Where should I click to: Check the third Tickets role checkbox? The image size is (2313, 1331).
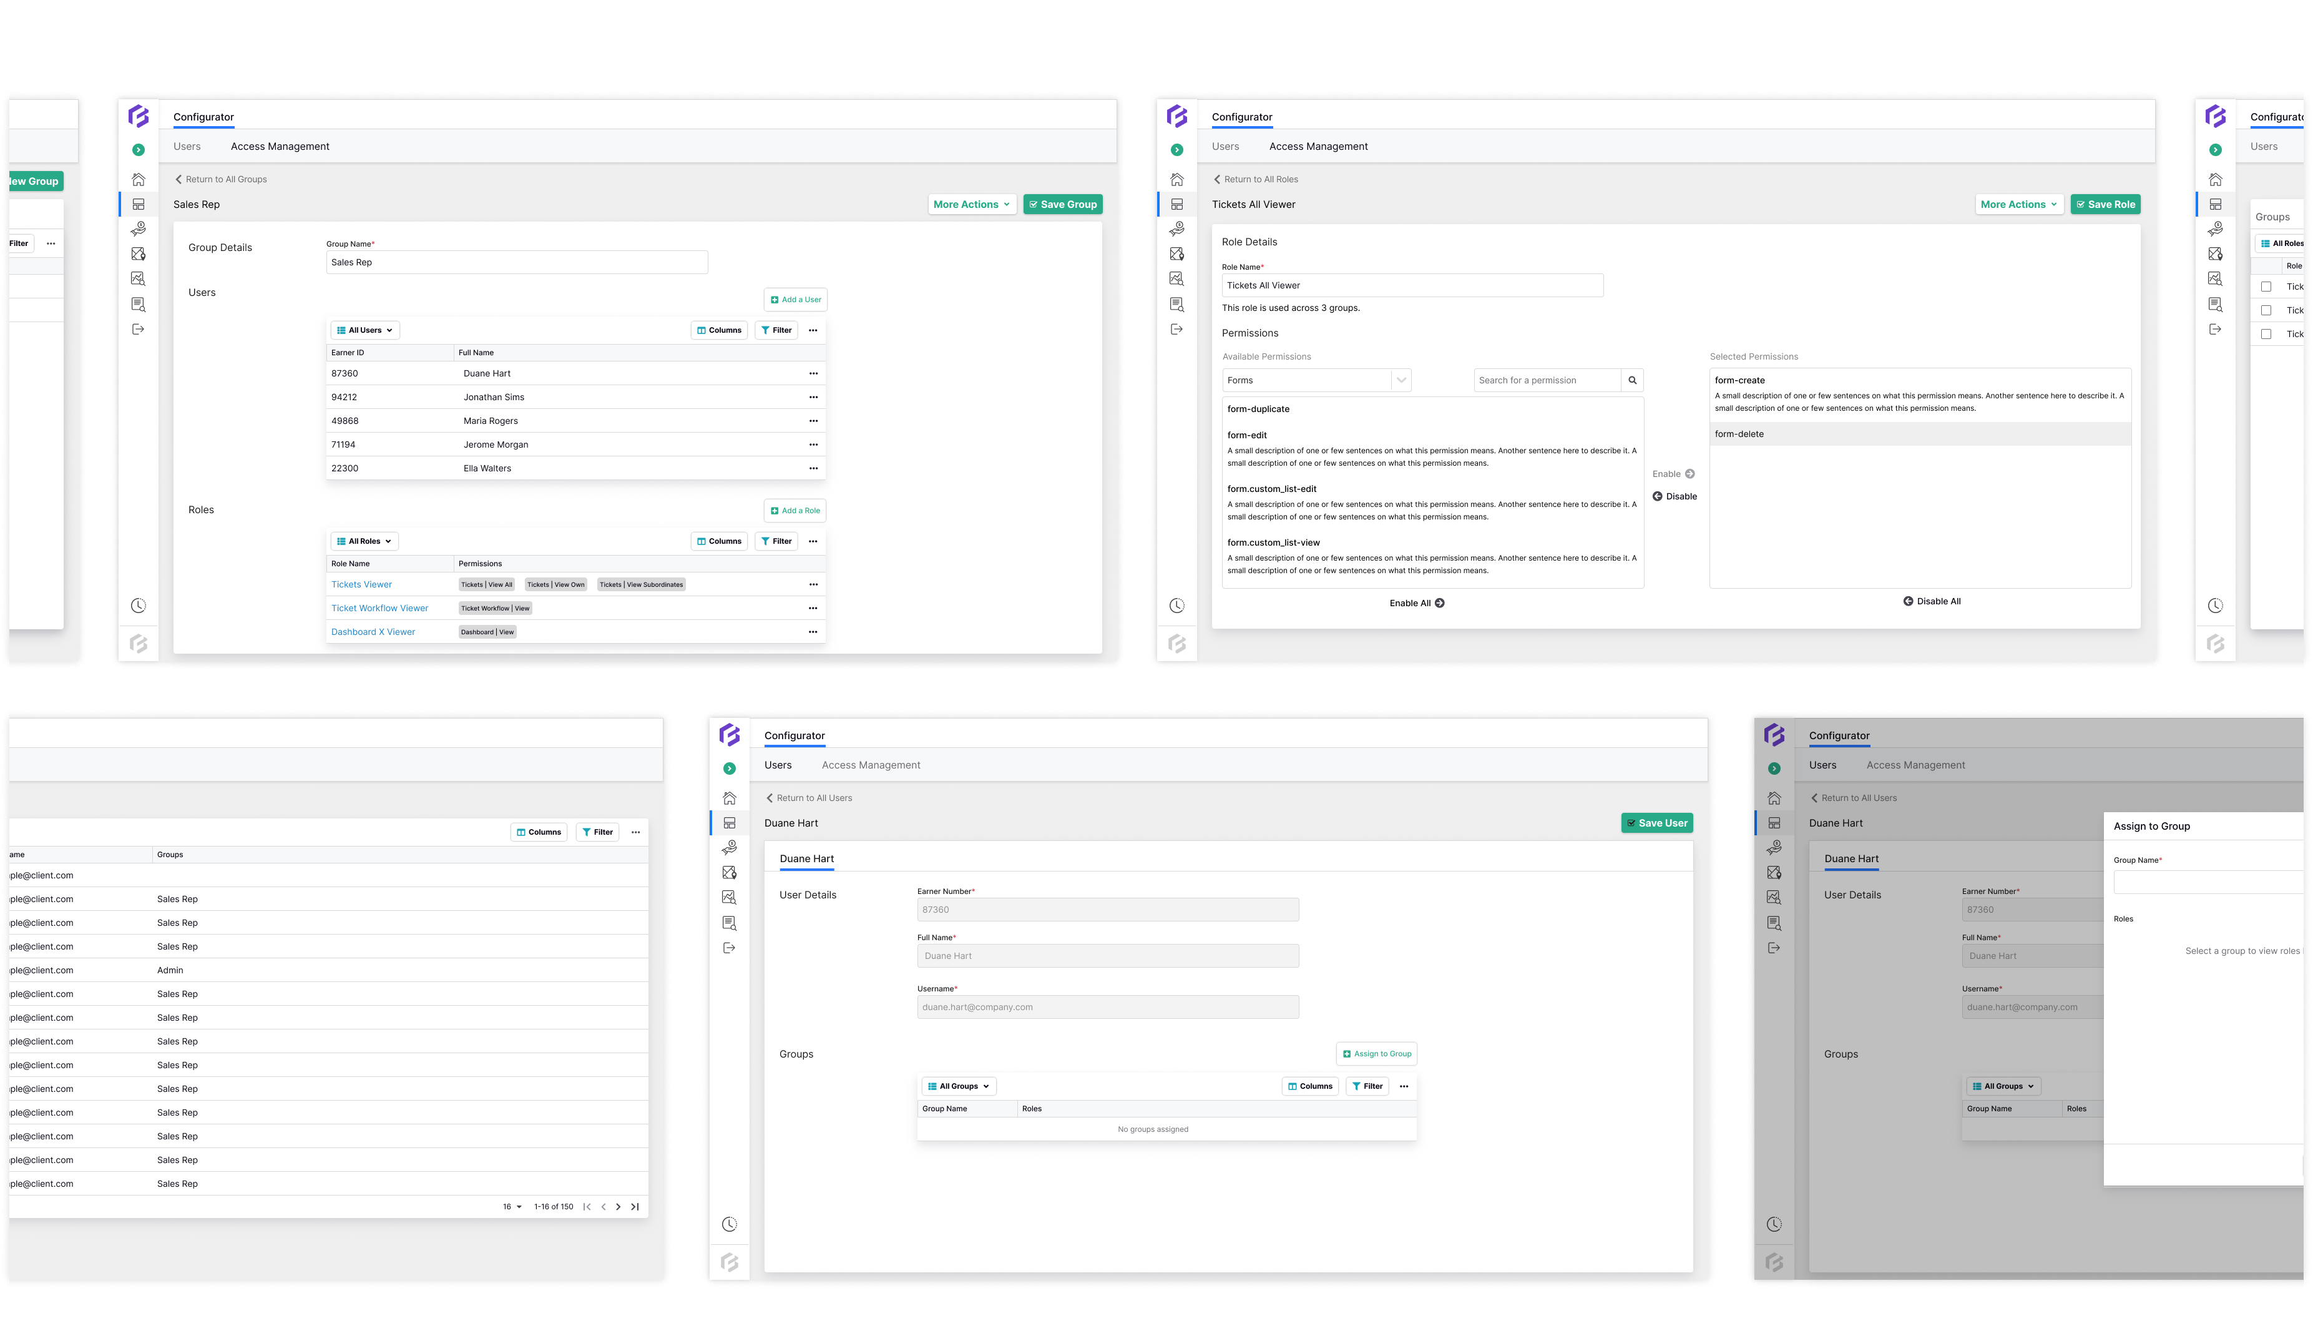click(2266, 333)
